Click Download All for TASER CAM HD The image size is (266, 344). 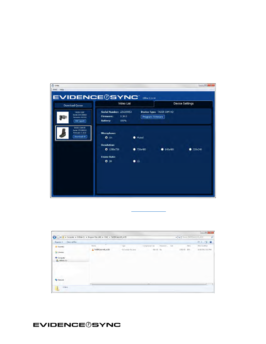click(x=80, y=137)
